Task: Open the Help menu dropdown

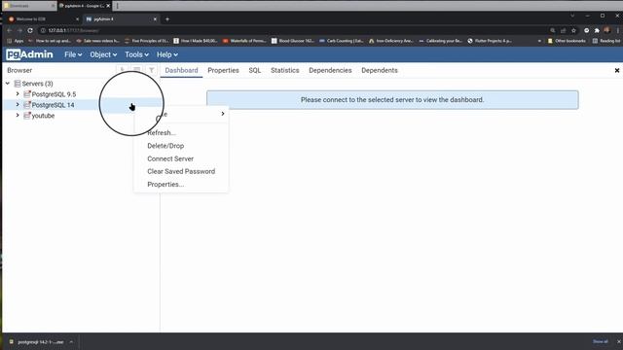Action: pyautogui.click(x=166, y=54)
